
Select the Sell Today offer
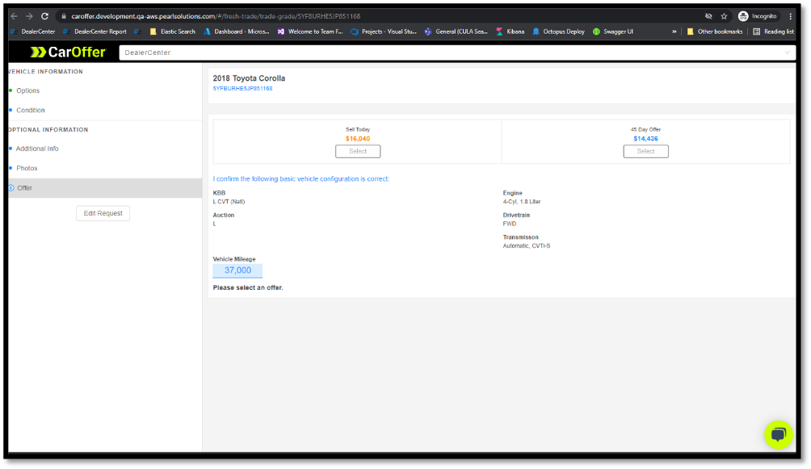click(x=358, y=151)
